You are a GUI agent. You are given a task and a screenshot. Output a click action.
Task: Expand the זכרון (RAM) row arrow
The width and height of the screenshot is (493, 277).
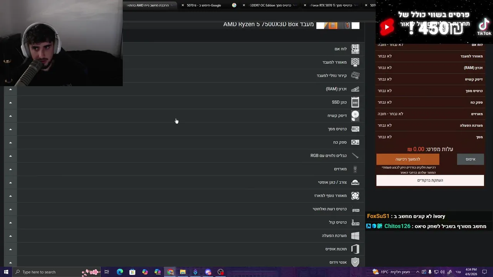click(x=10, y=89)
